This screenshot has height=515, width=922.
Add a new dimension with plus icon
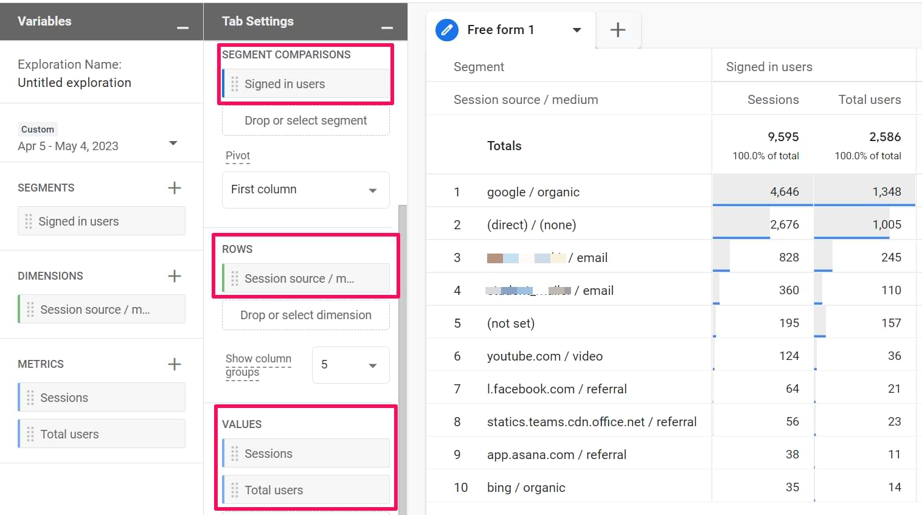pyautogui.click(x=175, y=276)
